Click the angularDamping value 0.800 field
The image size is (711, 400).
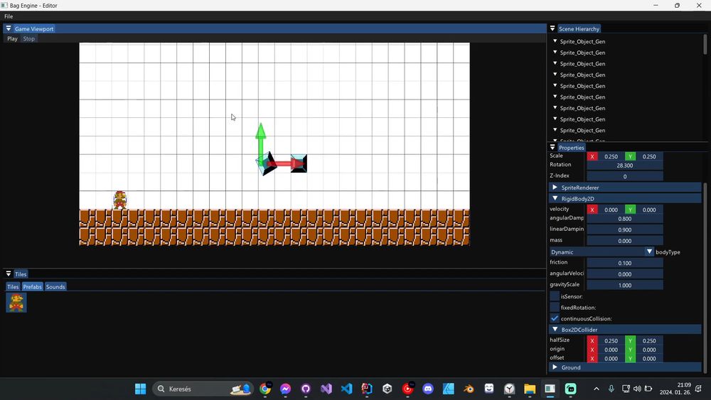tap(625, 218)
